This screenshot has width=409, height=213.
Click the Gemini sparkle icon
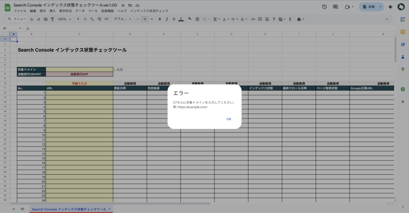(390, 7)
